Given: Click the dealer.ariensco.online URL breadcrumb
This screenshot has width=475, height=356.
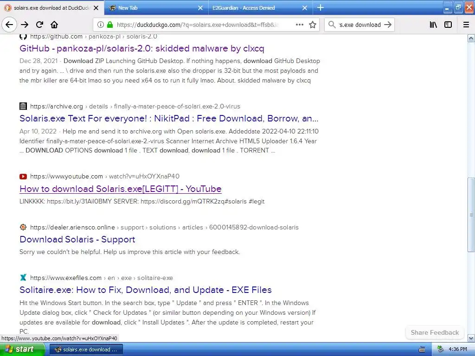Looking at the screenshot, I should click(x=164, y=227).
